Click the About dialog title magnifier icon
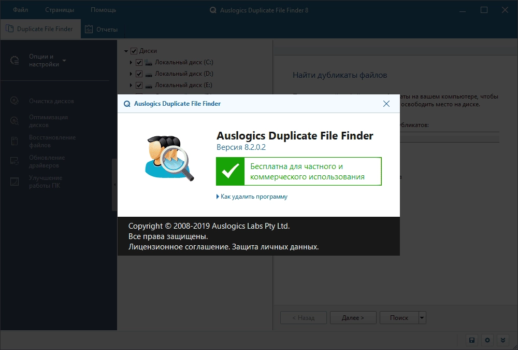 tap(127, 104)
